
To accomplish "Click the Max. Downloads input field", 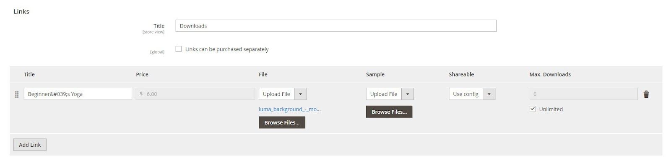I will [584, 94].
